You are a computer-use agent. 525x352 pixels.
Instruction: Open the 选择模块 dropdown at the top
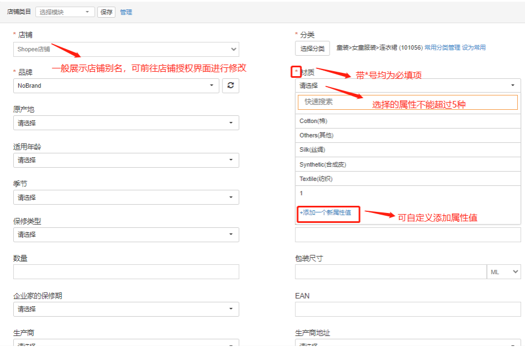65,12
